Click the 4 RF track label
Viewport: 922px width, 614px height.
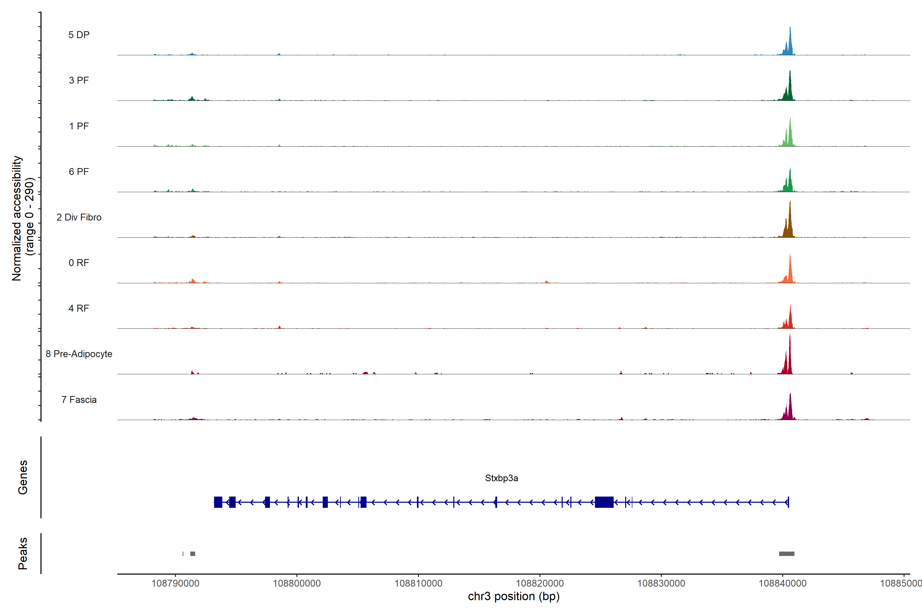(79, 308)
